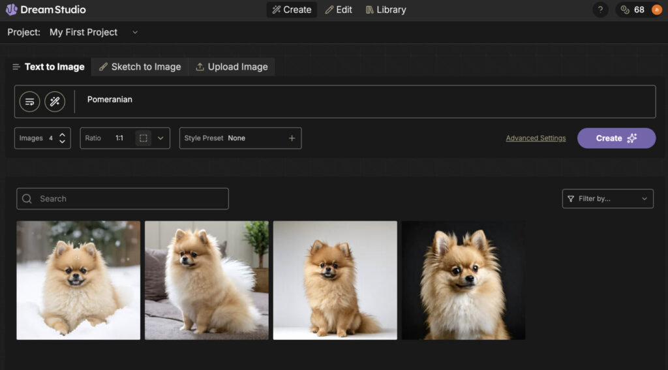Go to the Edit section

click(x=339, y=10)
